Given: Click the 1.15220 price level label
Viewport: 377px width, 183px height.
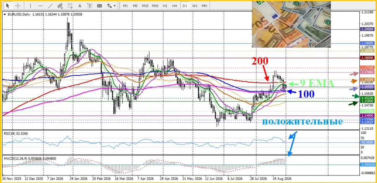Looking at the screenshot, I should [367, 98].
